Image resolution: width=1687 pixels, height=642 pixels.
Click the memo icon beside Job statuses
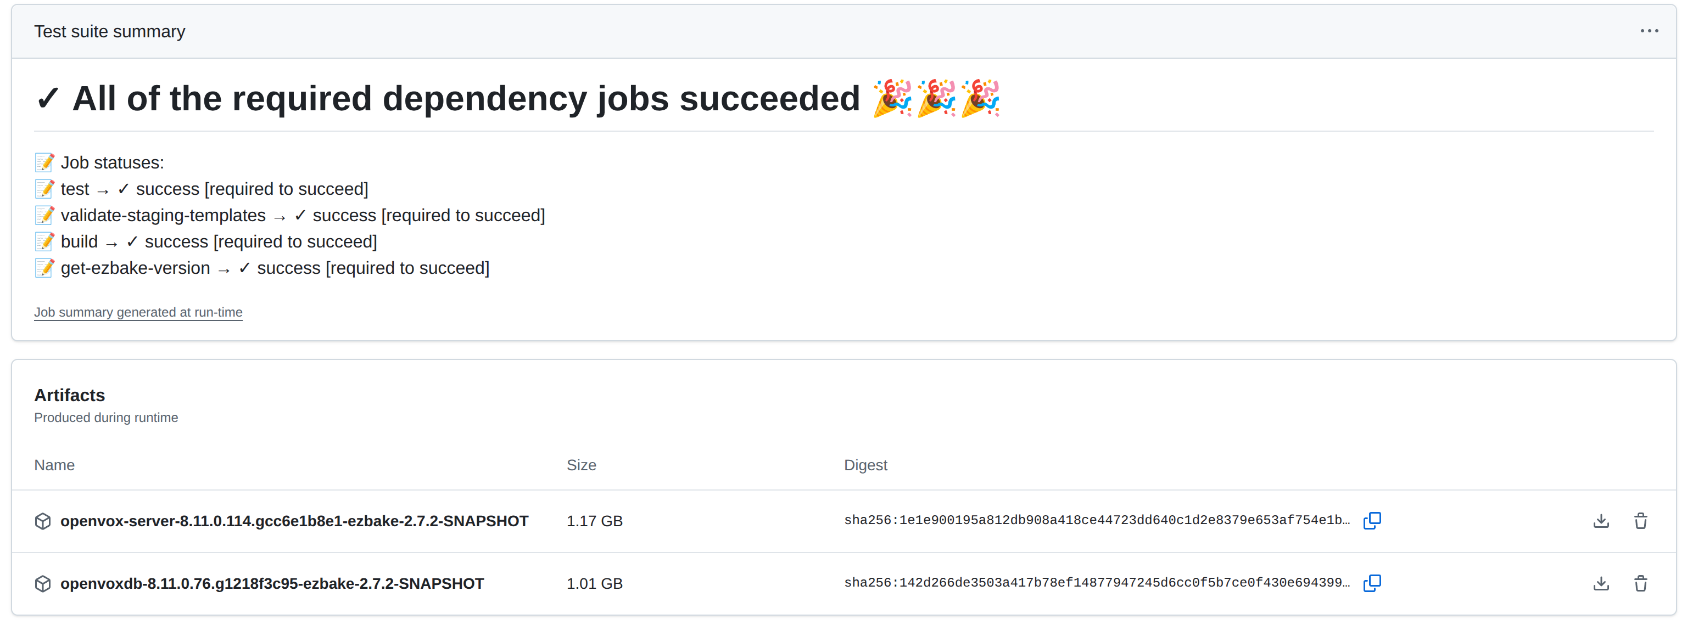(43, 162)
